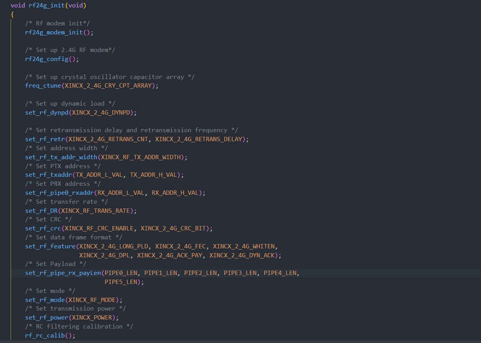Click the set_rf_feature function call
The image size is (481, 343).
(50, 246)
